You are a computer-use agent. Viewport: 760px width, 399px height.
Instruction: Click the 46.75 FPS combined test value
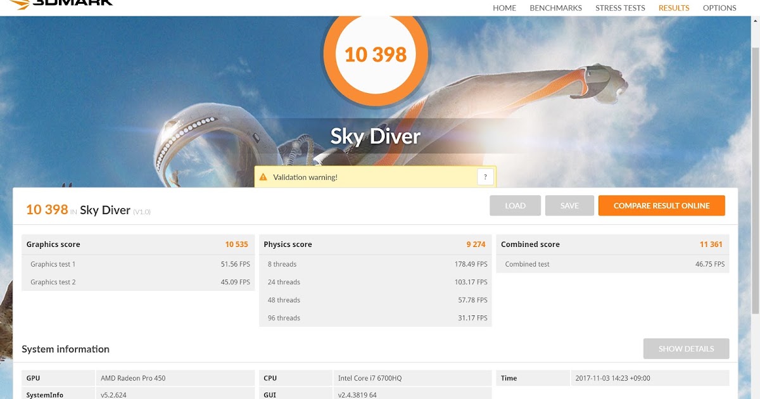point(710,264)
